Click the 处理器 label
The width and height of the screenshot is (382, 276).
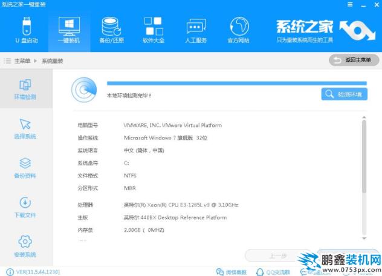click(85, 205)
